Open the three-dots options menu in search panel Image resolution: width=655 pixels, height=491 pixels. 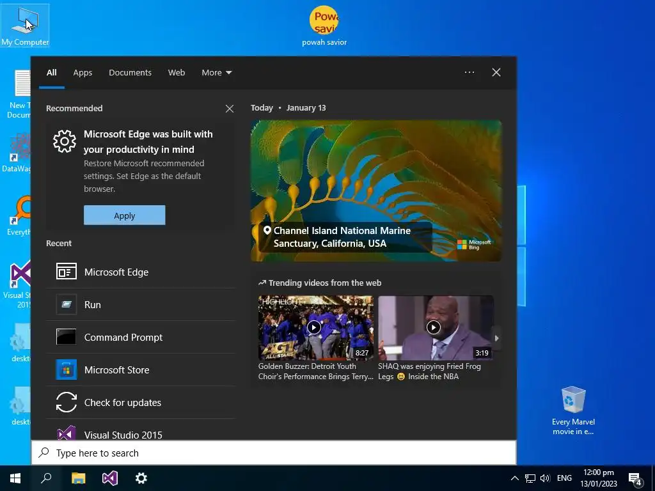point(470,72)
